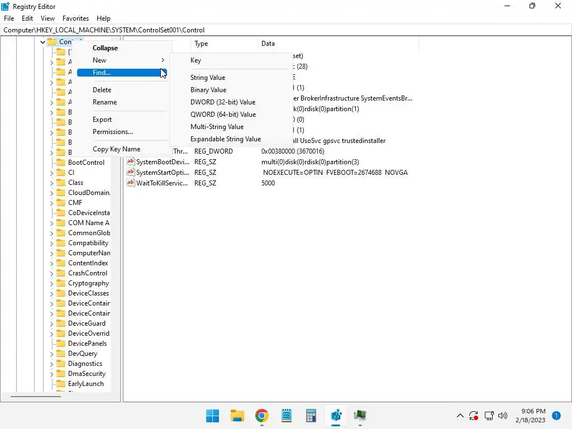This screenshot has width=572, height=429.
Task: Create a new QWORD (64-bit) Value
Action: coord(223,114)
